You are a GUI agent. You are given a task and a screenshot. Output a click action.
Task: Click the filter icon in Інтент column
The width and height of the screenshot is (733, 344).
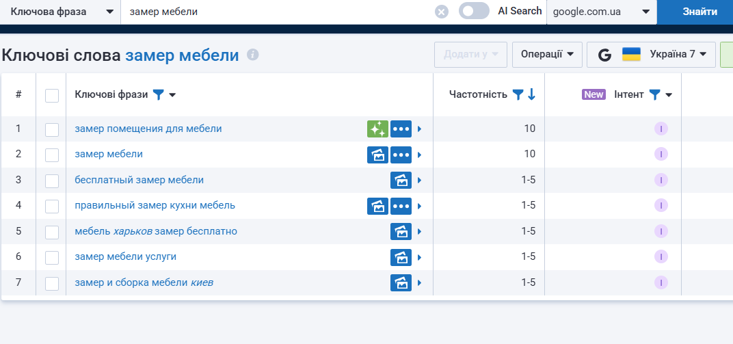[x=654, y=95]
